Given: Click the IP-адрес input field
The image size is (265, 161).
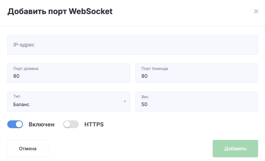Looking at the screenshot, I should [132, 45].
